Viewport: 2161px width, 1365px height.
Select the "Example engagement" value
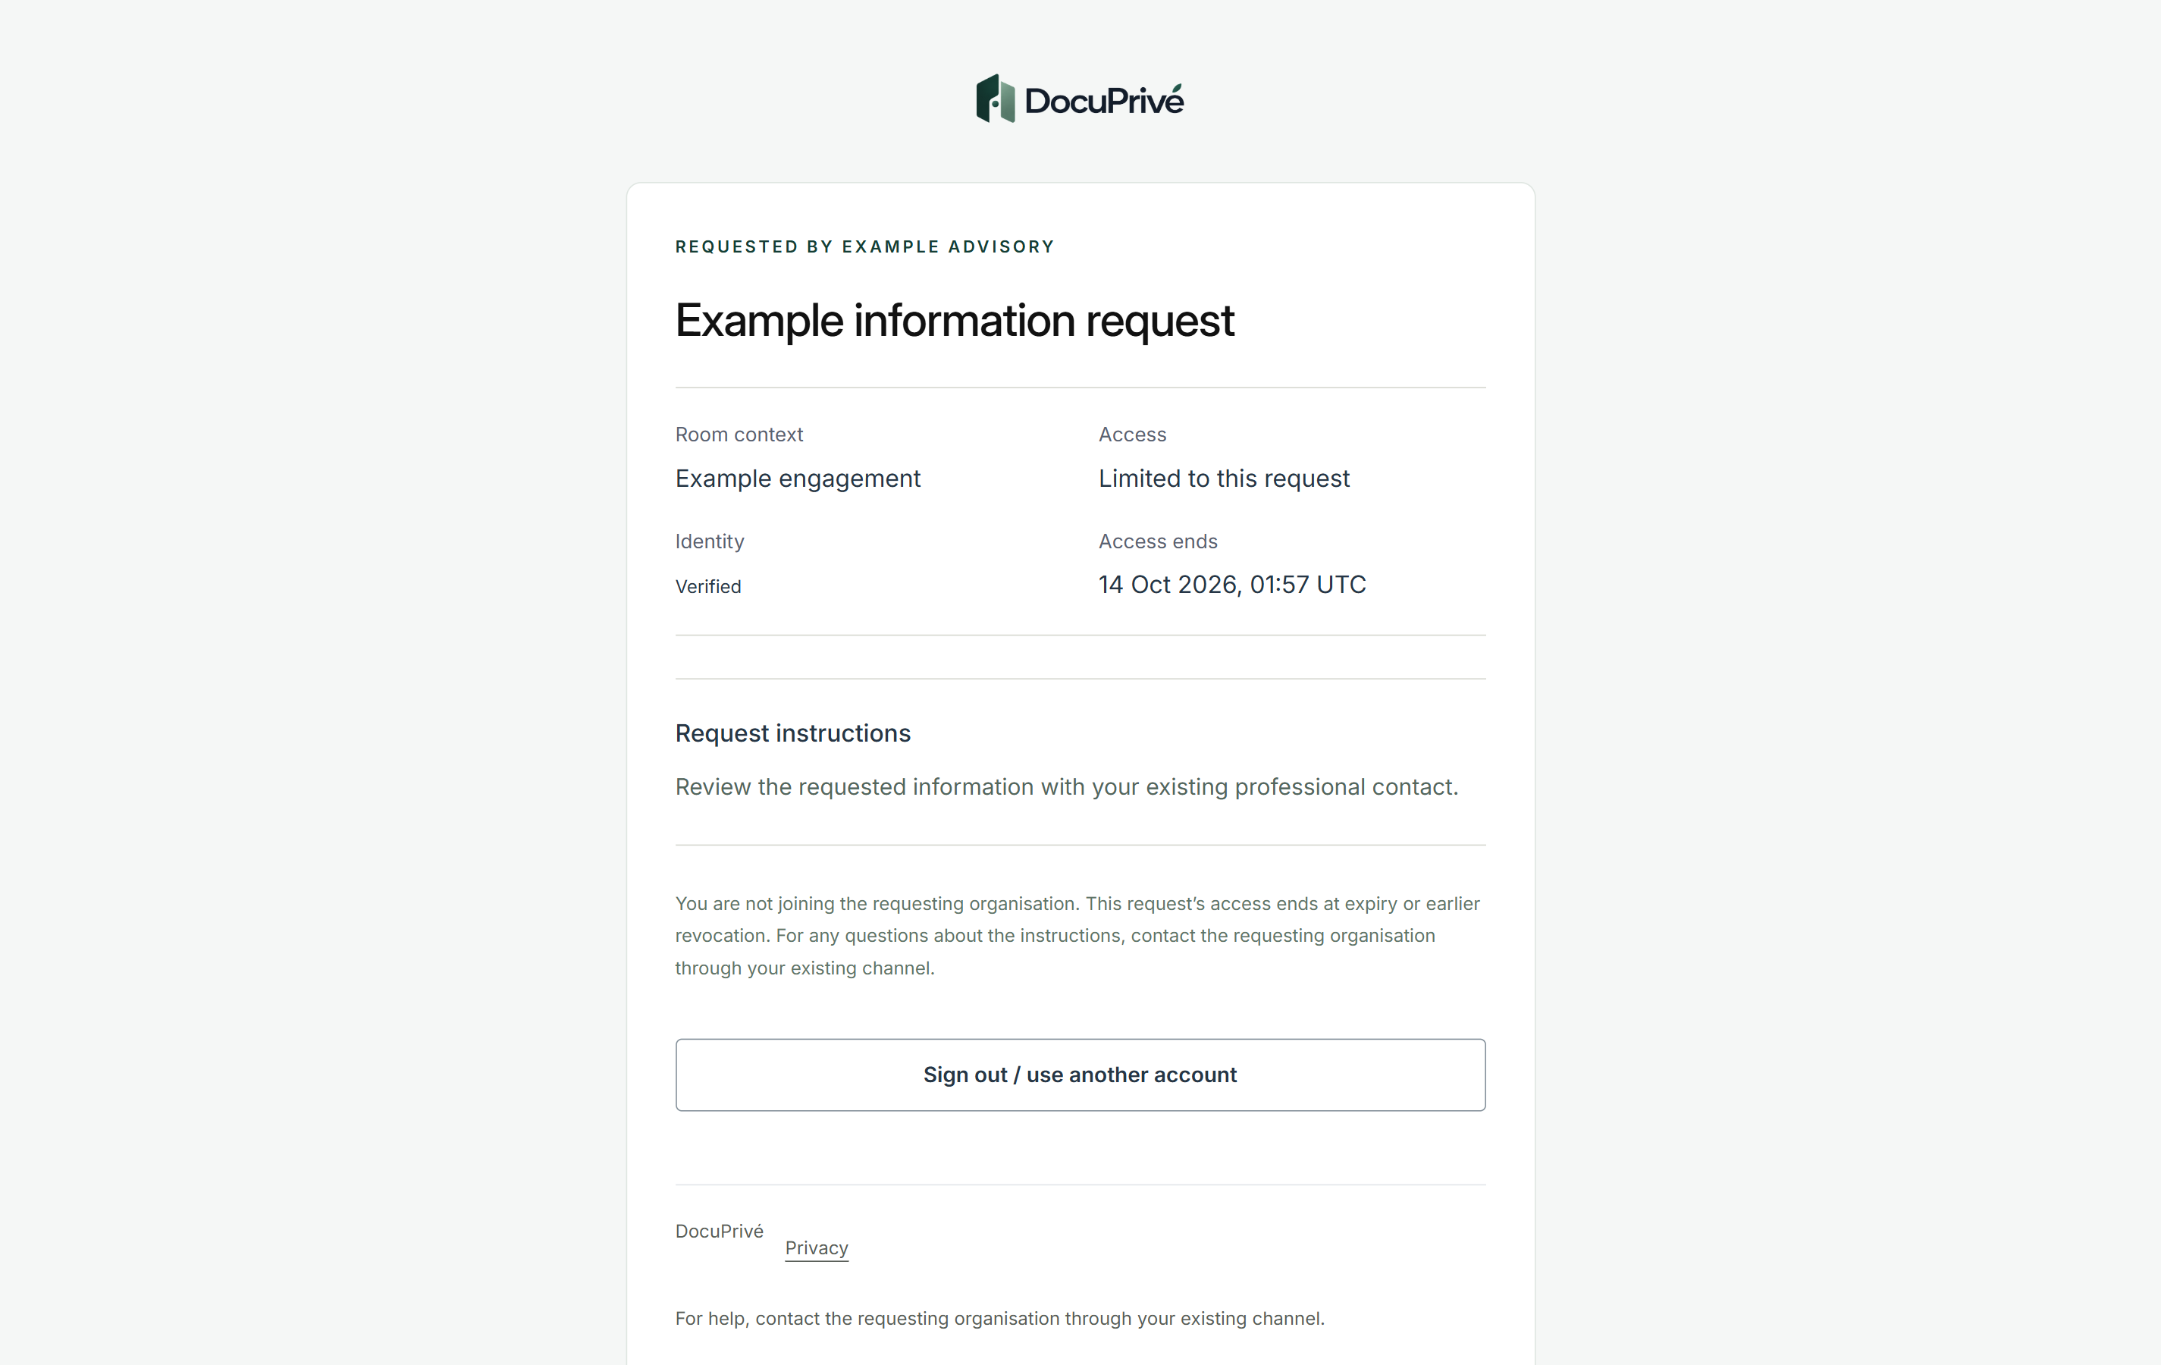798,479
